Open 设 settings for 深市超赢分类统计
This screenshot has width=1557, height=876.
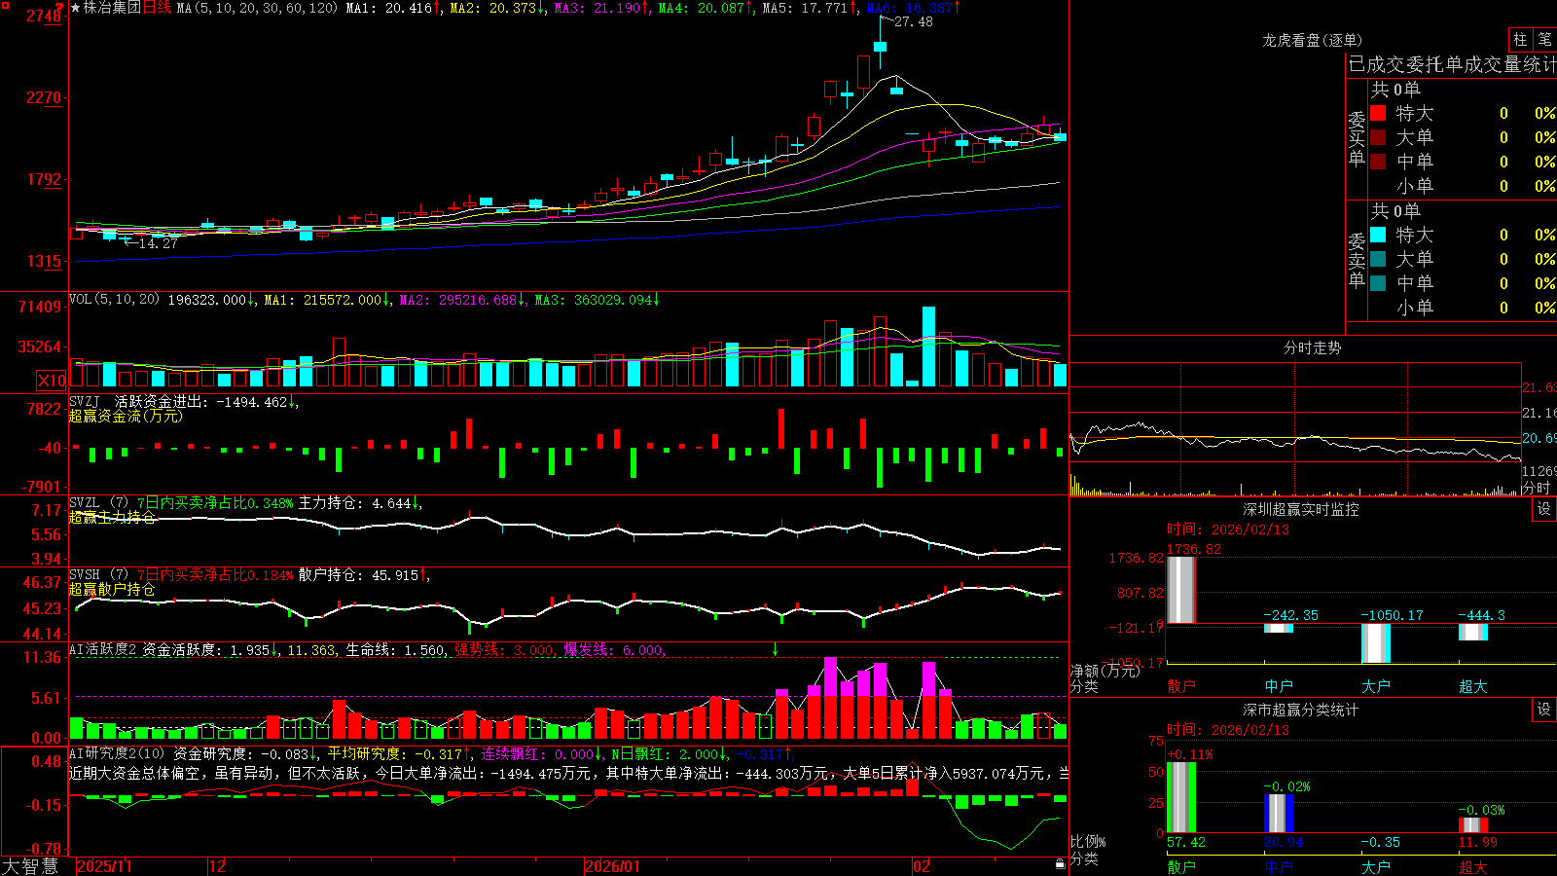1544,710
